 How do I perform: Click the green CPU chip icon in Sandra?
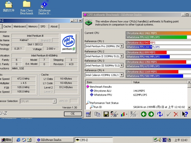(89, 23)
